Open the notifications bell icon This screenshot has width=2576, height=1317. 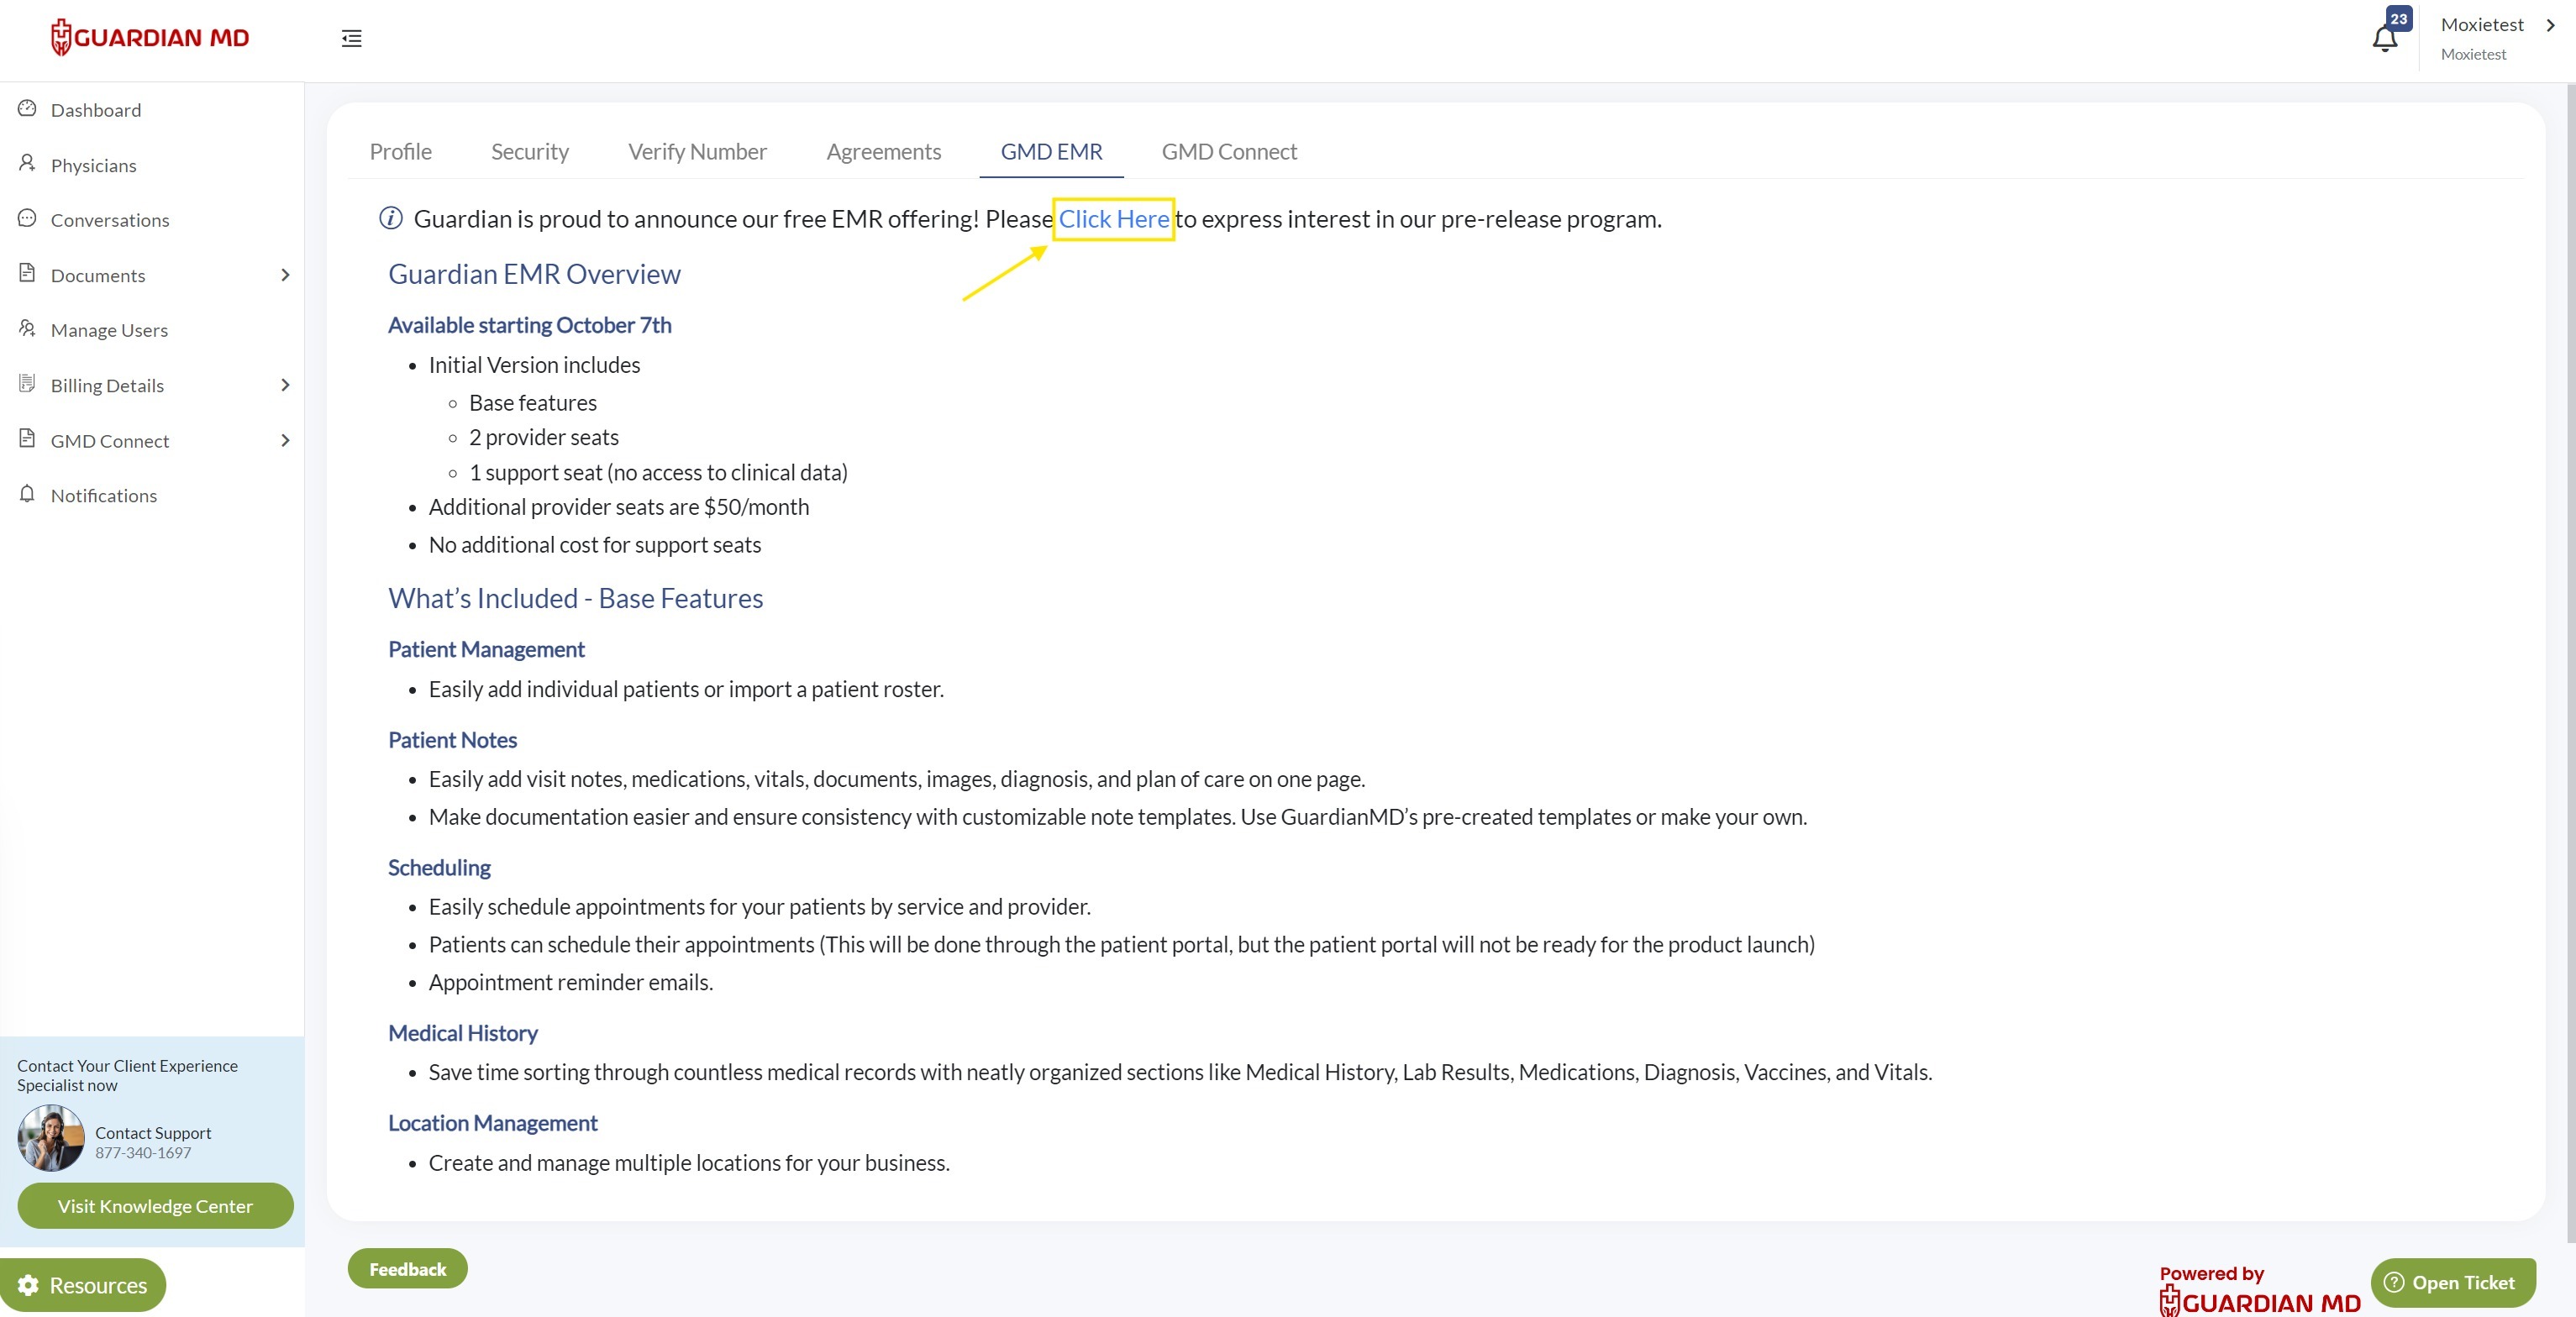[2384, 38]
